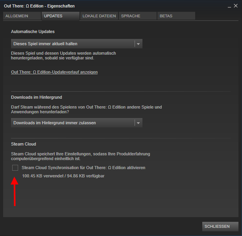The width and height of the screenshot is (242, 236).
Task: Click the 'Steam Cloud' section heading
Action: (x=24, y=144)
